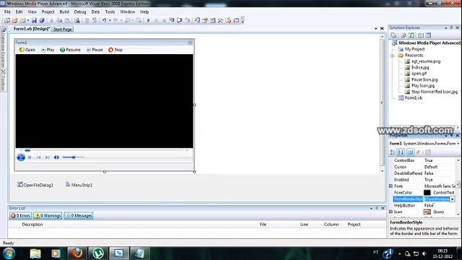This screenshot has height=260, width=462.
Task: Expand the Icon property
Action: (x=391, y=212)
